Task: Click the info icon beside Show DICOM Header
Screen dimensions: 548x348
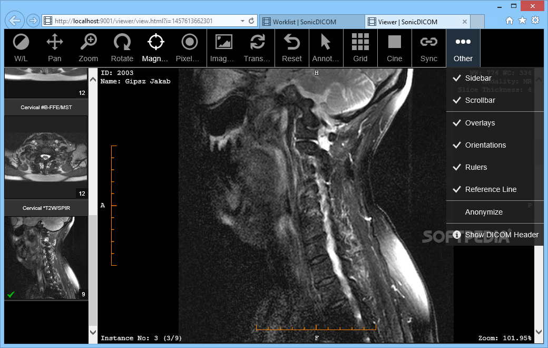Action: tap(457, 235)
